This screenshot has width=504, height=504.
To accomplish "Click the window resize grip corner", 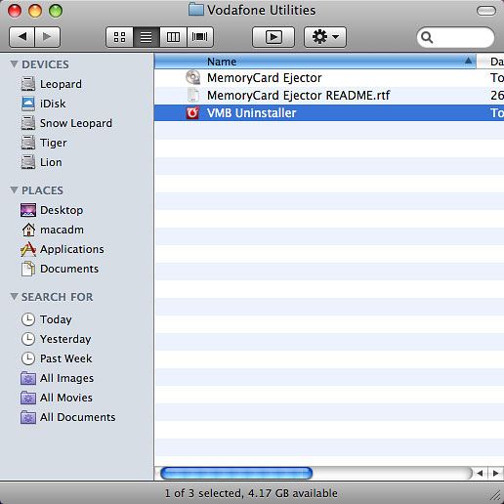I will point(495,494).
